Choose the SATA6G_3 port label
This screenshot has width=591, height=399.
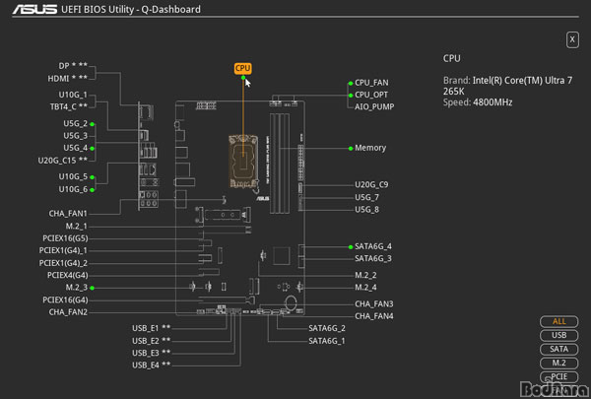point(373,258)
